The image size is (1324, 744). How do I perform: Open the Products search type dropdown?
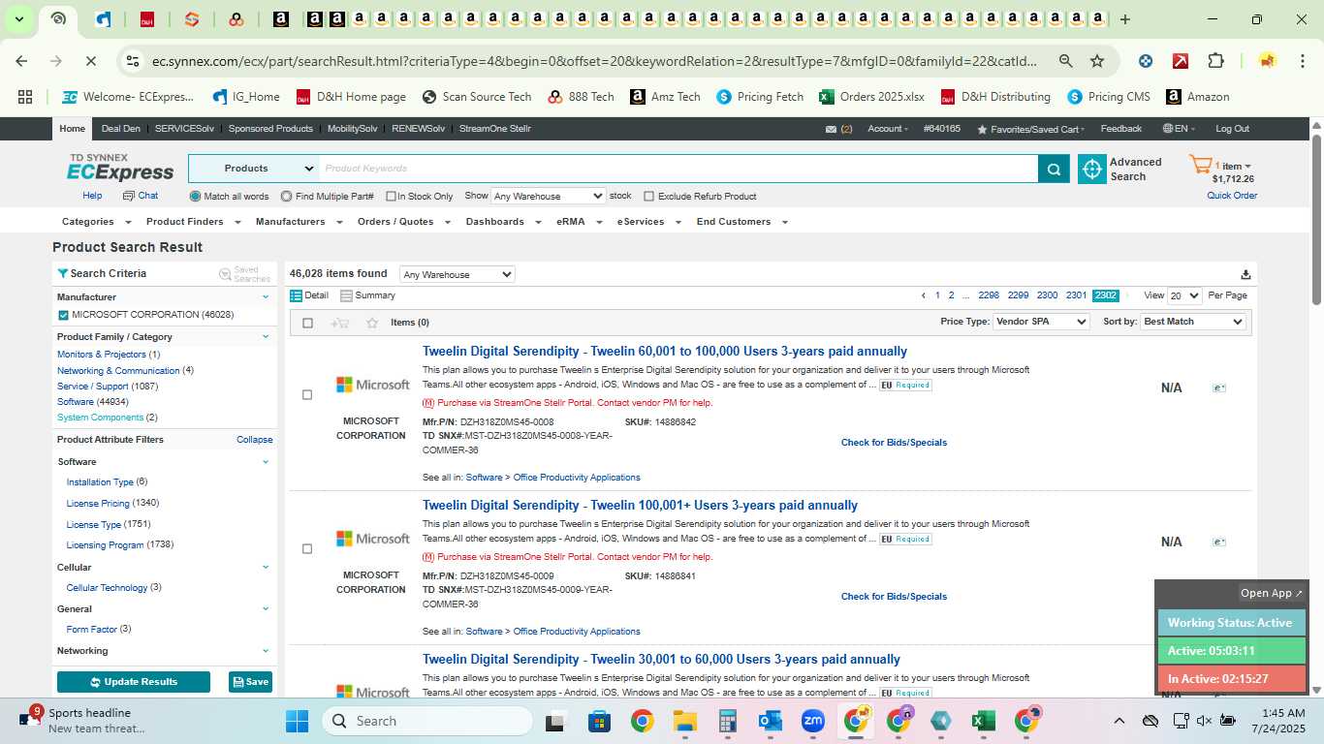[x=254, y=169]
